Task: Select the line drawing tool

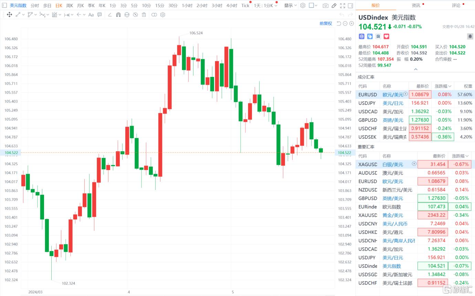Action: pos(18,15)
